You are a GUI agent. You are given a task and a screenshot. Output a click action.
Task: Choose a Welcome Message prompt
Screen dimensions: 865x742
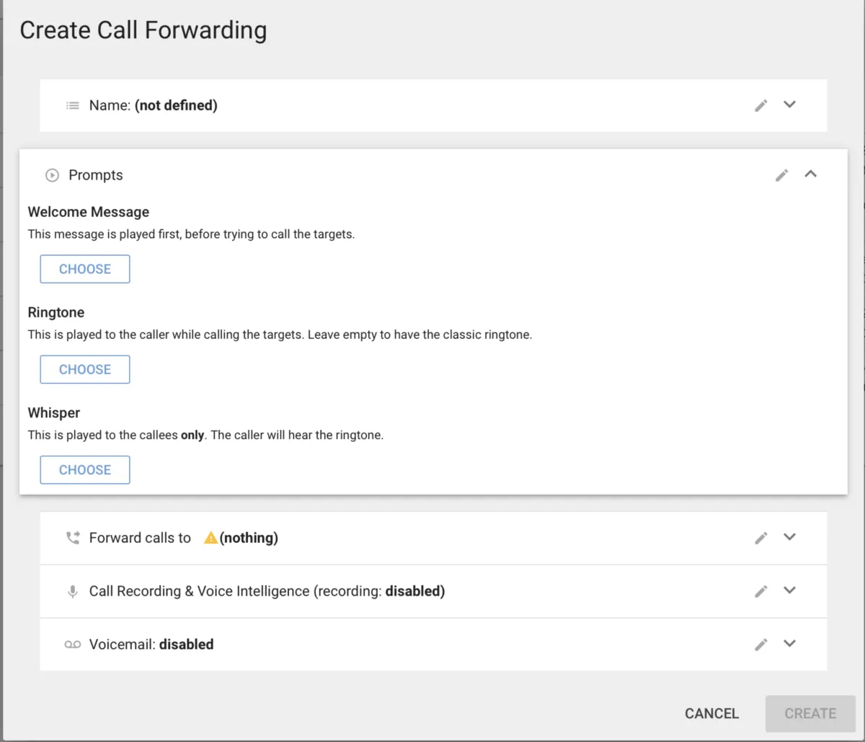coord(85,269)
